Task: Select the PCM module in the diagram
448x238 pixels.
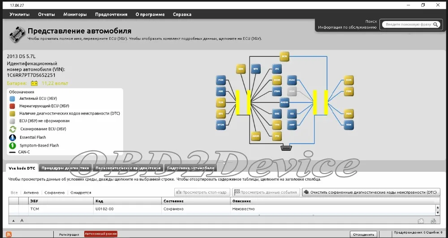Action: (221, 80)
